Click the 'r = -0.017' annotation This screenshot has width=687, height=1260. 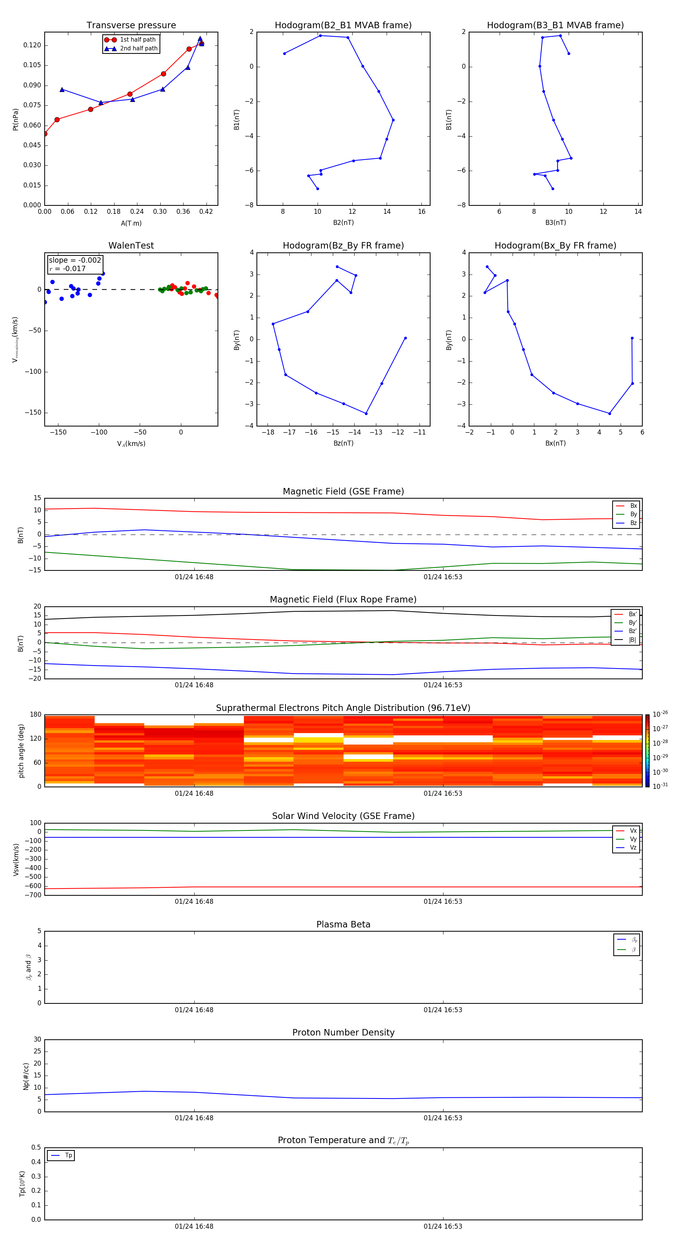67,268
